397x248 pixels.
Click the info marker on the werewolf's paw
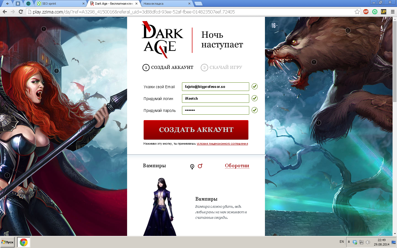click(318, 123)
